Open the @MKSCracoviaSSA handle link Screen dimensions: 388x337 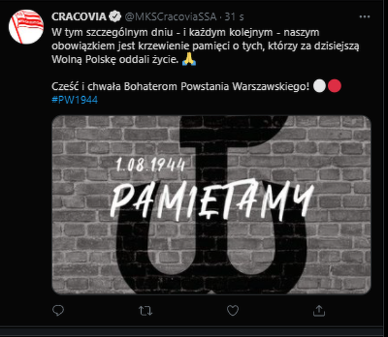pos(171,17)
